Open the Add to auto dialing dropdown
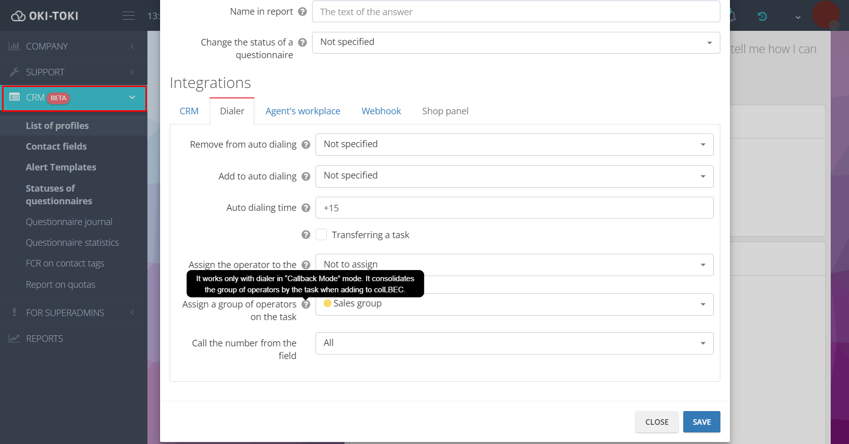 point(514,176)
